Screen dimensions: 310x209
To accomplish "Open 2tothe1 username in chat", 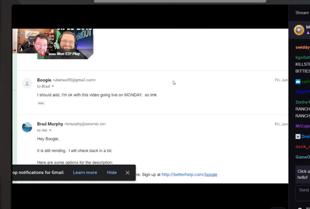I will pyautogui.click(x=303, y=102).
